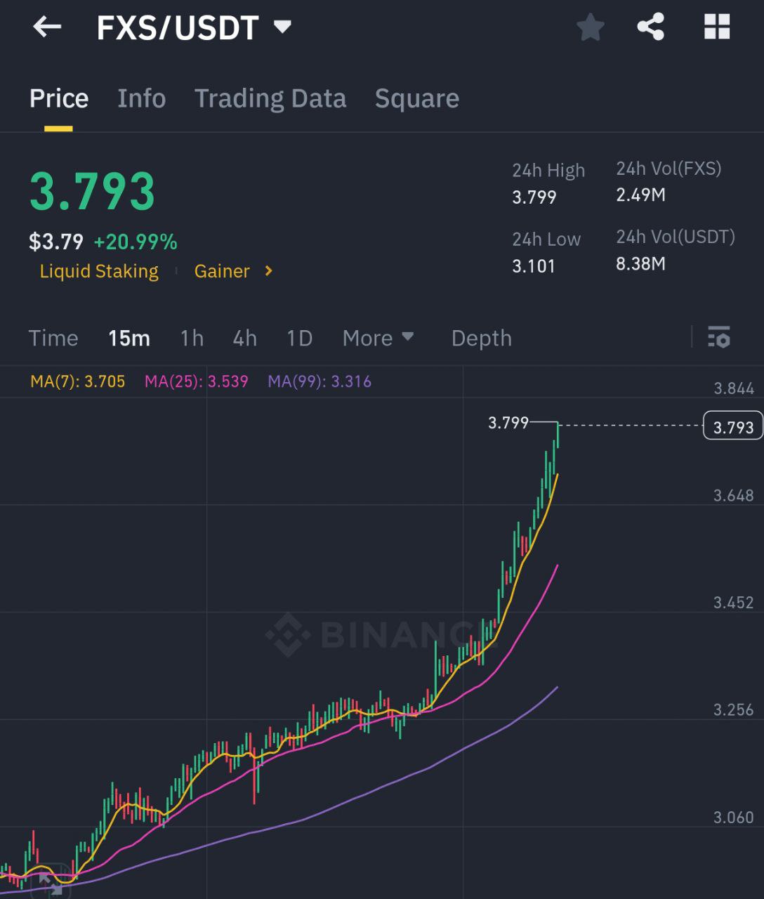This screenshot has width=764, height=899.
Task: Select the 4h timeframe
Action: coord(245,338)
